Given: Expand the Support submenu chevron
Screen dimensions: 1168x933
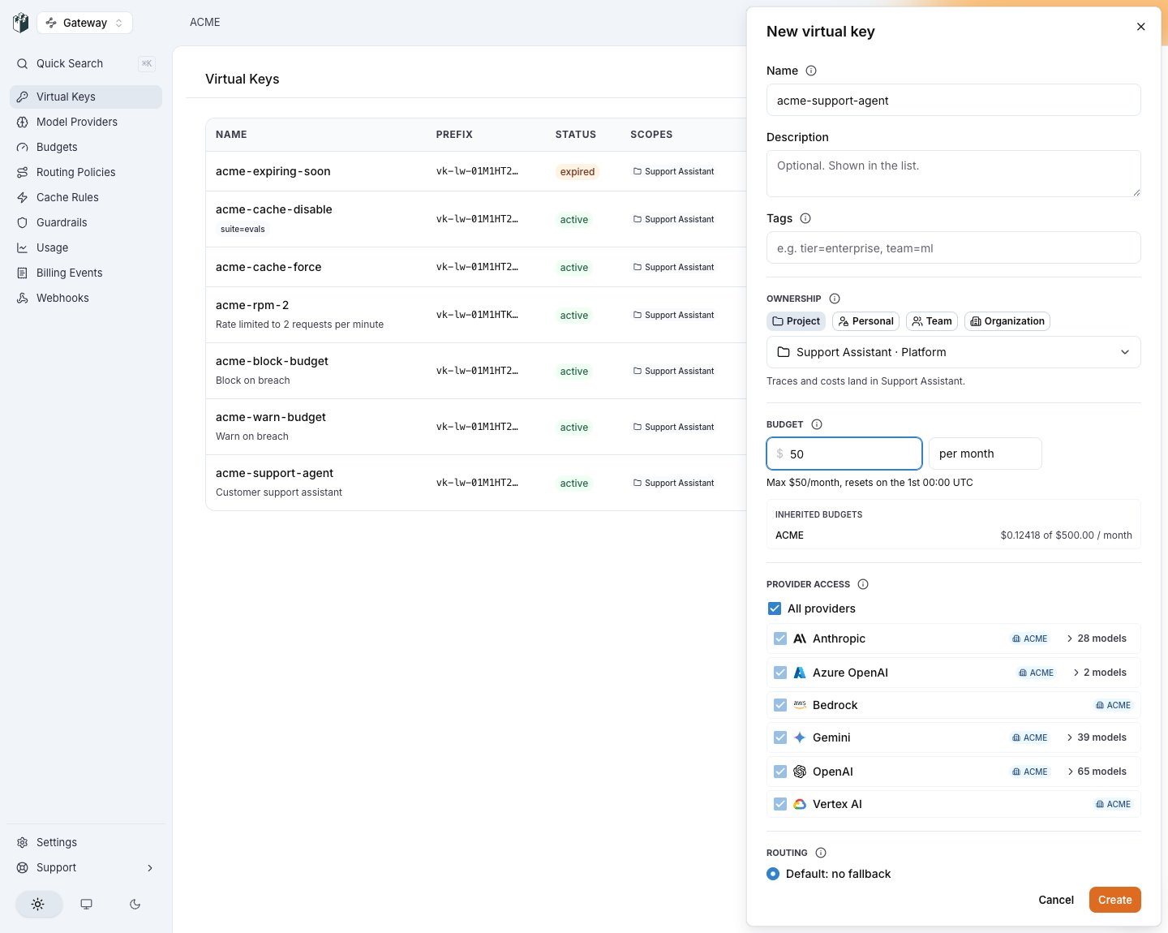Looking at the screenshot, I should point(150,868).
